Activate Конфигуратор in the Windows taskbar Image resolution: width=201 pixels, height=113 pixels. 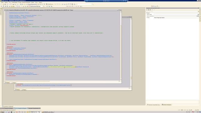coord(35,112)
